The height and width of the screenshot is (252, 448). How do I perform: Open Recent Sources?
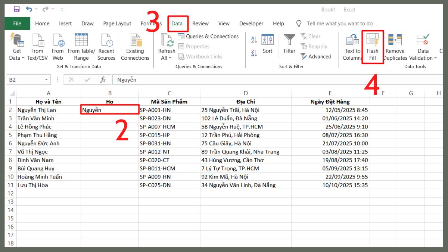coord(106,47)
